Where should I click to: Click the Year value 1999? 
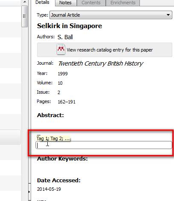coord(63,74)
